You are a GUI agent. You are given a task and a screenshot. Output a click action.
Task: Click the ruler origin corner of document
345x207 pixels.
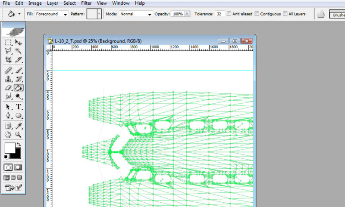tap(49, 48)
